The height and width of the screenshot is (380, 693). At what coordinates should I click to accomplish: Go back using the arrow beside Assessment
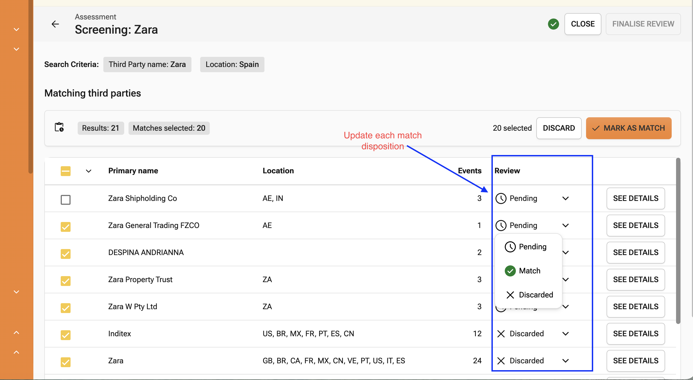coord(55,24)
